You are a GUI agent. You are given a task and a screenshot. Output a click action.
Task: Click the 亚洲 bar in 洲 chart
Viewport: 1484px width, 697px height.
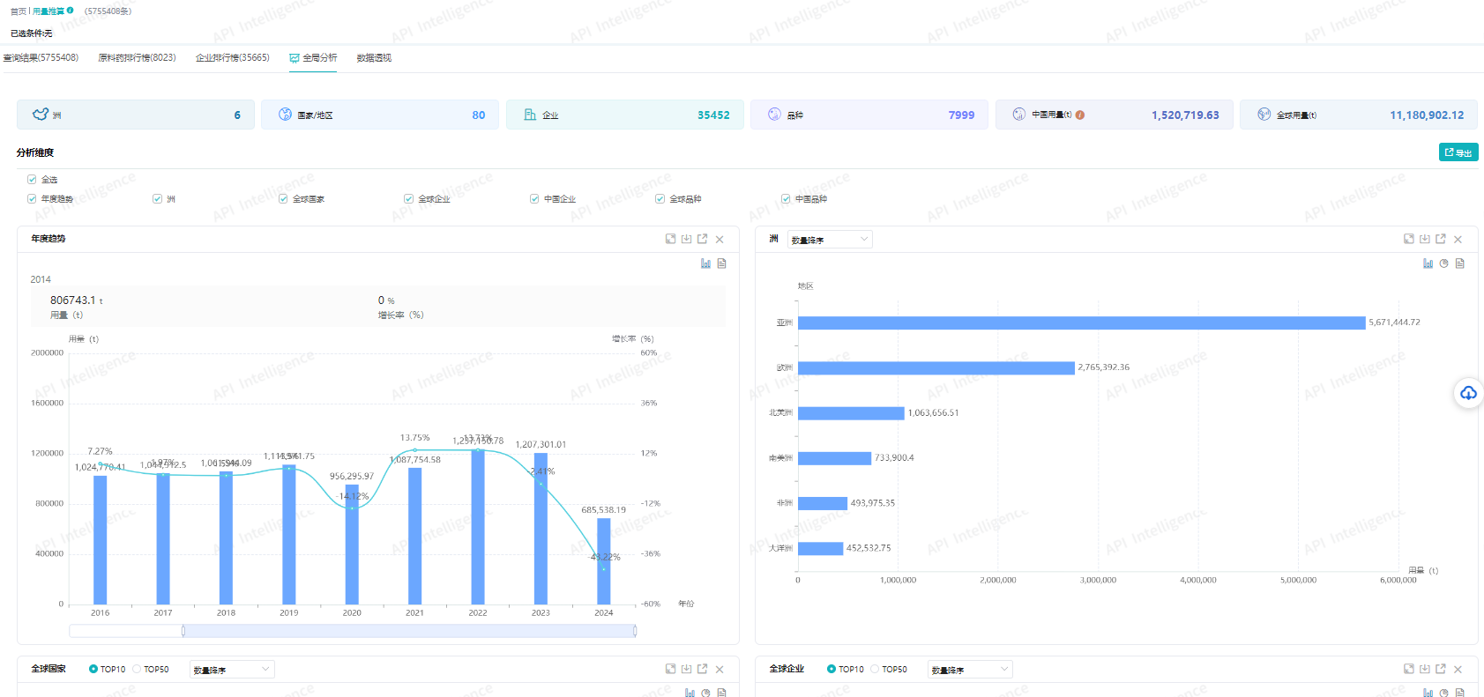[x=1081, y=323]
